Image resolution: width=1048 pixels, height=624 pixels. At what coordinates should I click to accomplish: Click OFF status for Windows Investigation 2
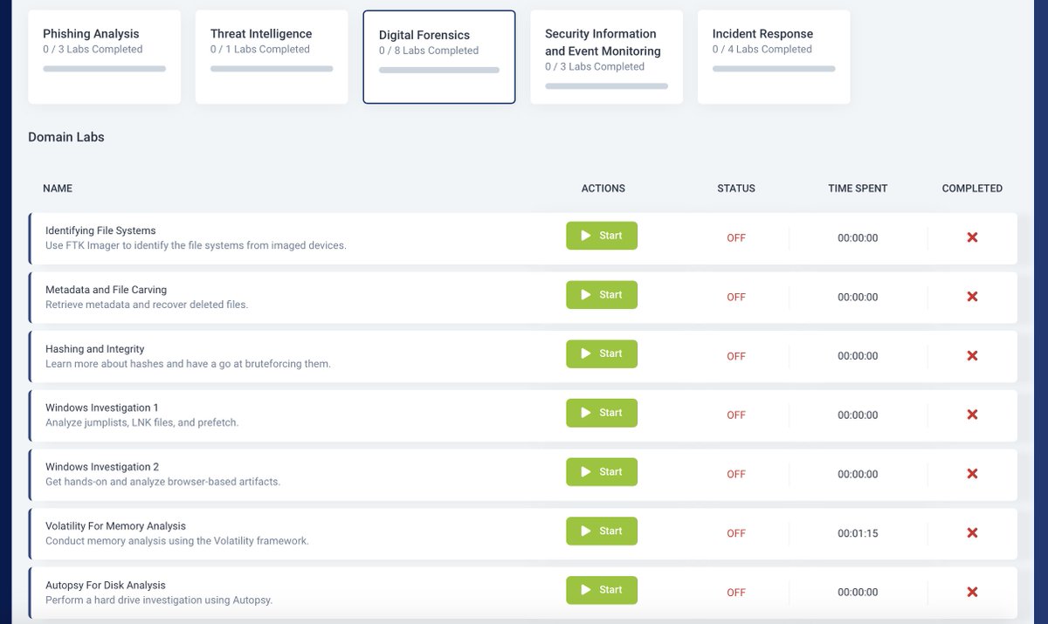(736, 475)
